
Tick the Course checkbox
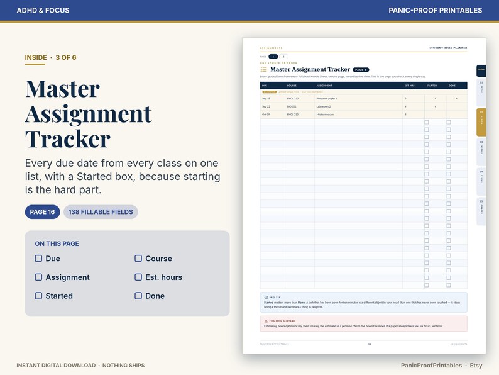point(138,259)
